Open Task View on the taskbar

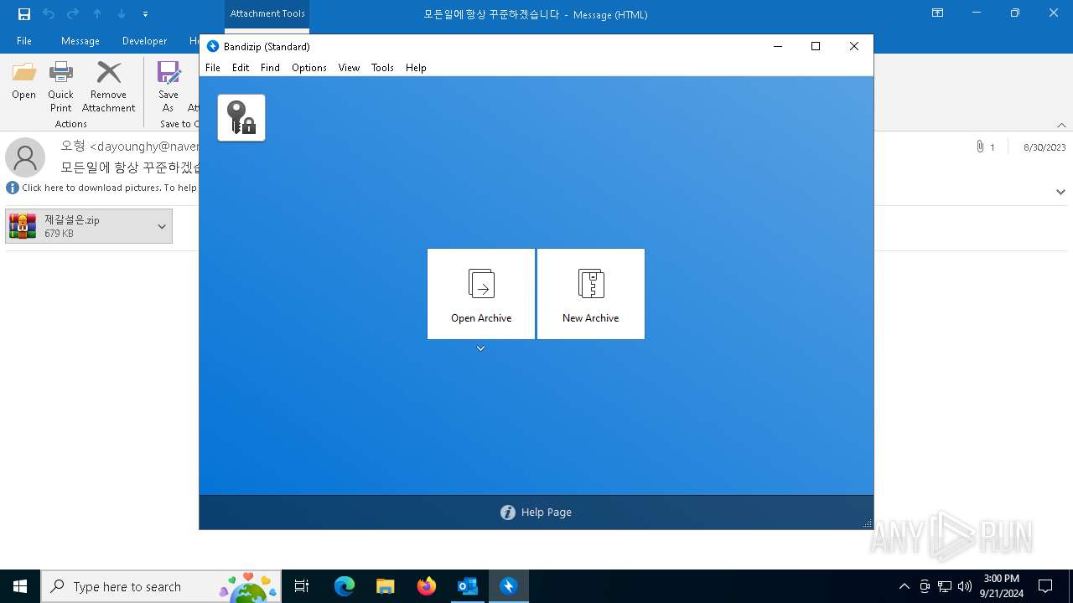(x=302, y=586)
